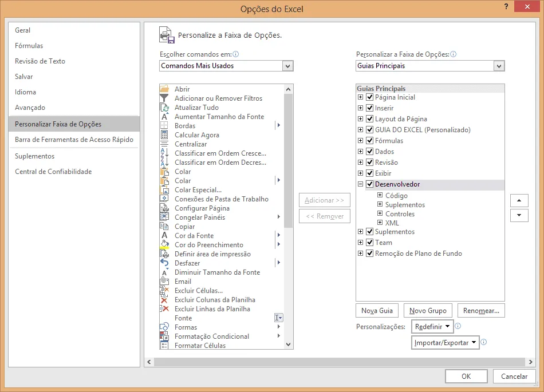Select the Formas shapes icon
The width and height of the screenshot is (544, 392).
[164, 327]
